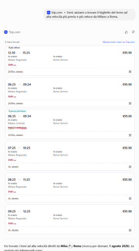Open seat icon on the 09:25 train card
The image size is (139, 251).
(x=130, y=230)
